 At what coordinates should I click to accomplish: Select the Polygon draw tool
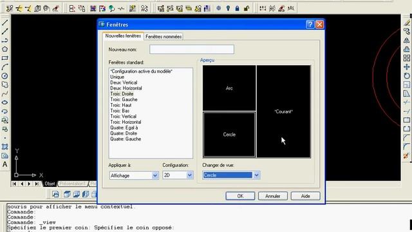point(5,49)
